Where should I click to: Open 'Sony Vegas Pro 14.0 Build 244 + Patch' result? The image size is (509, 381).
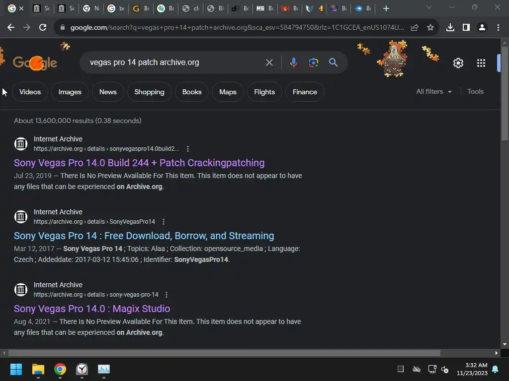click(x=139, y=163)
